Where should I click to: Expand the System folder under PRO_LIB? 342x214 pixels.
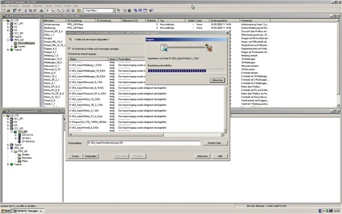tap(12, 46)
